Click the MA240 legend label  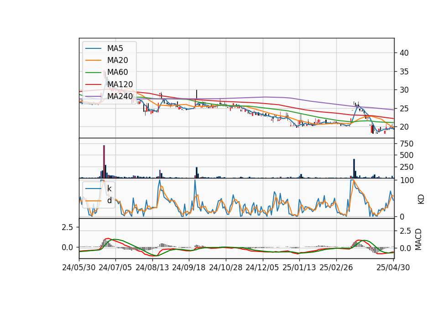120,96
